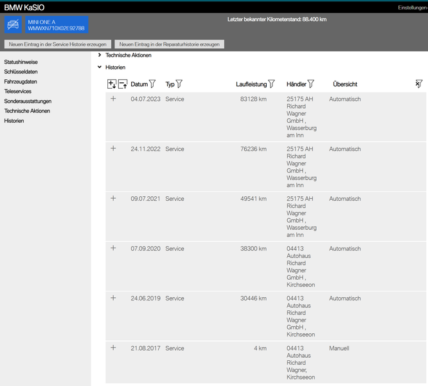Click the Laufleistung column header
The image size is (428, 386).
tap(251, 84)
